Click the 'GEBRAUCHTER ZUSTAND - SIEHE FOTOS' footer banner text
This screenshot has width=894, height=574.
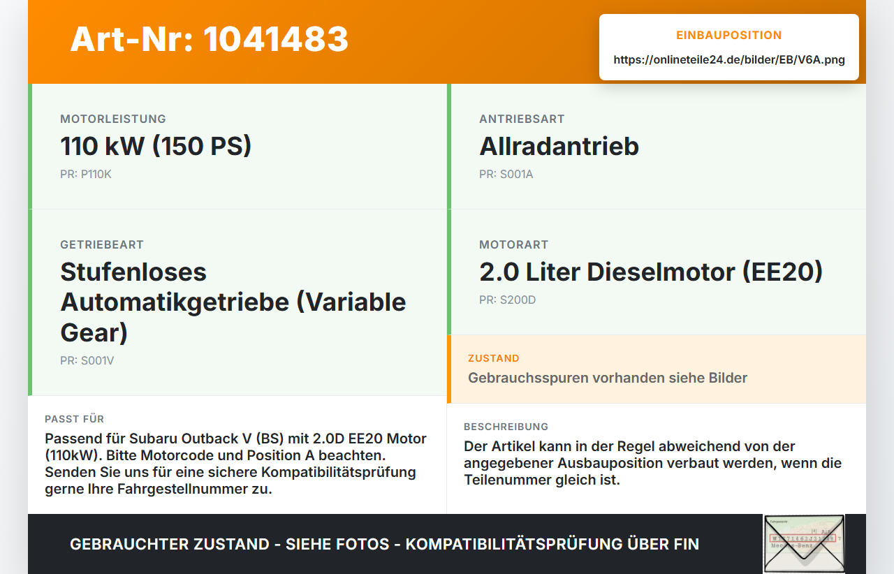click(x=384, y=544)
